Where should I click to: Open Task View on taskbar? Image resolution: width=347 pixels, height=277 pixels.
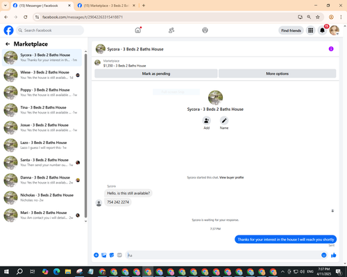pyautogui.click(x=33, y=271)
